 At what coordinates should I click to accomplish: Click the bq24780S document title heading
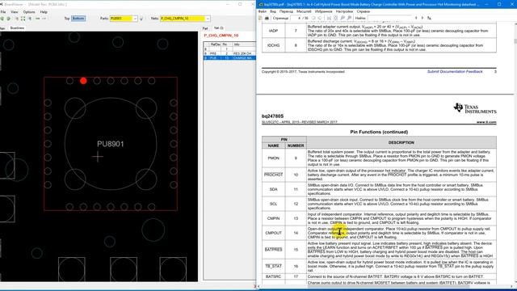point(272,116)
